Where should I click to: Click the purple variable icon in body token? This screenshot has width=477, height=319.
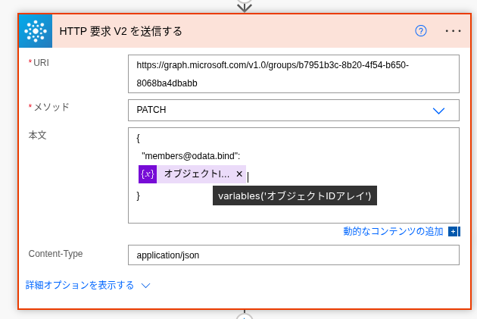(148, 174)
